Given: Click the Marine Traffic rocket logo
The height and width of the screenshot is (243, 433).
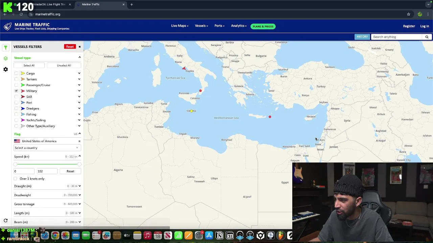Looking at the screenshot, I should [x=7, y=26].
